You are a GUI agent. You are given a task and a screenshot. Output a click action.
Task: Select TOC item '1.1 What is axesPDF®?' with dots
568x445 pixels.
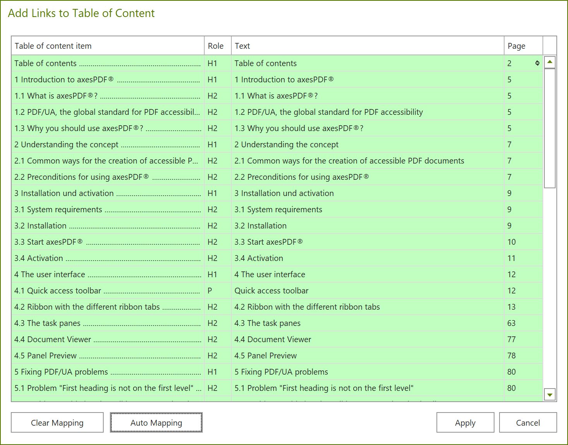(x=108, y=96)
